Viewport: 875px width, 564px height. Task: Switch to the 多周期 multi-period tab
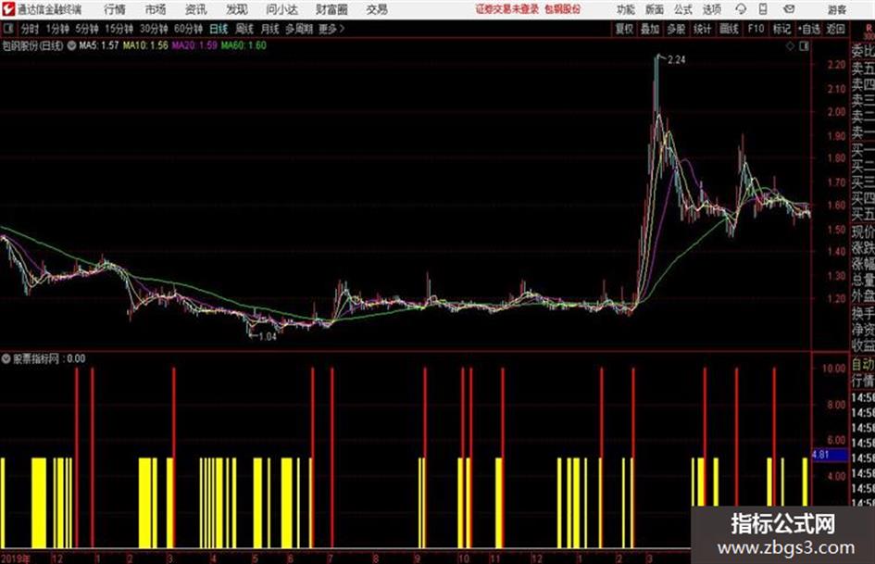tap(300, 29)
